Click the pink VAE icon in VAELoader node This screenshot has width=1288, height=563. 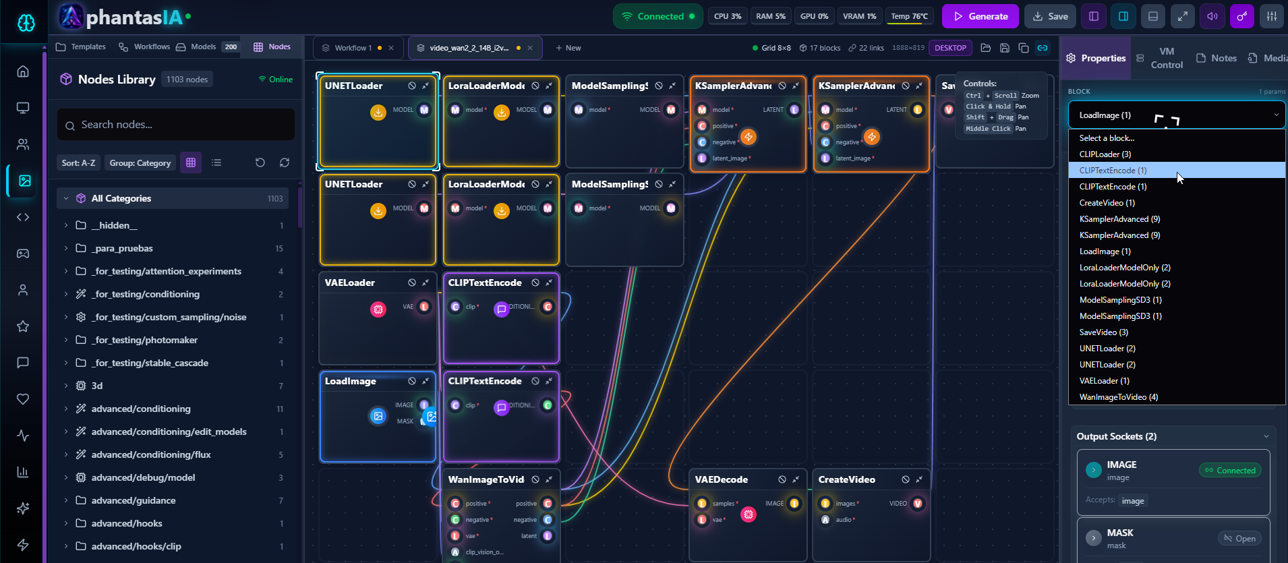(x=378, y=309)
